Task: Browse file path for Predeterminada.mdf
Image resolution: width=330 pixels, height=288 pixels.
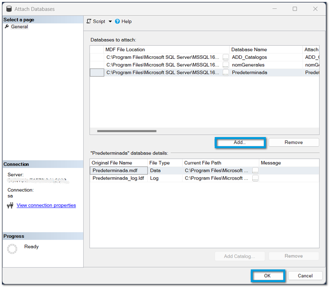Action: (x=255, y=171)
